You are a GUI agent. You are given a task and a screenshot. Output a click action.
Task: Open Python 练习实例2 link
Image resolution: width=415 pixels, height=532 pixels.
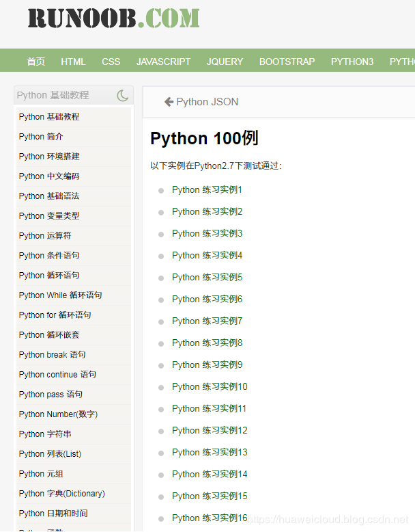click(x=207, y=212)
